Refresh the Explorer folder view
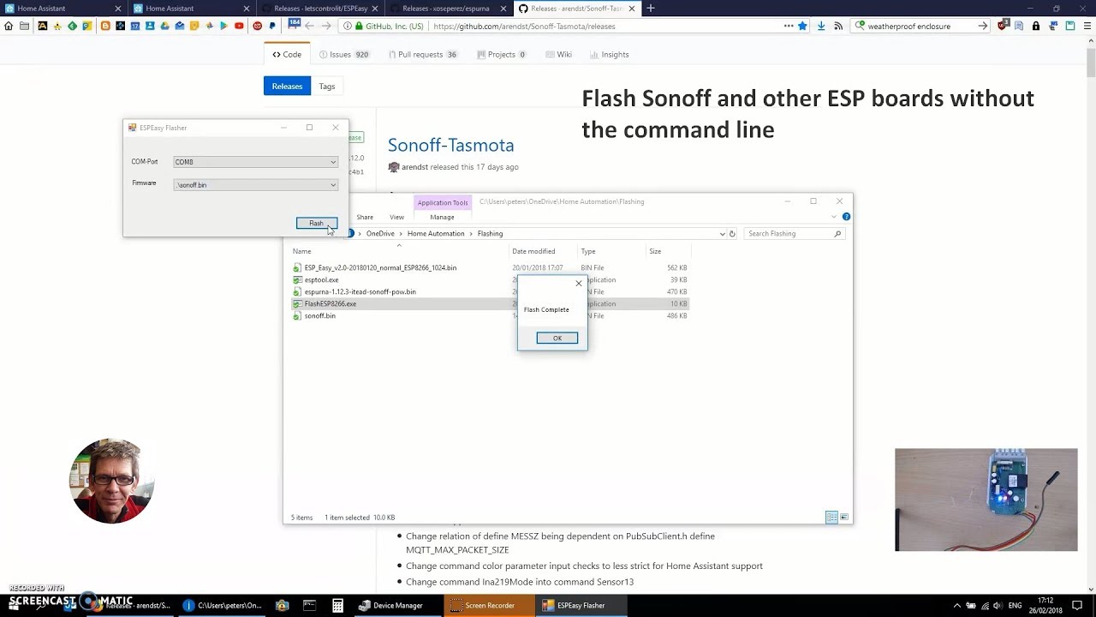Screen dimensions: 1096x617 coord(732,233)
